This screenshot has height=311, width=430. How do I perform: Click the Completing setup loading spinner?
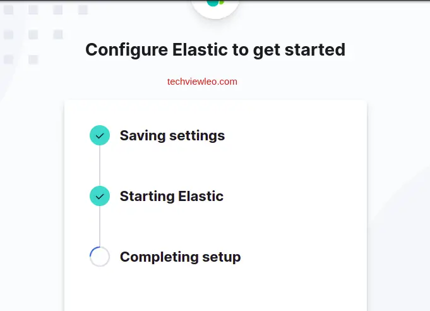coord(100,257)
